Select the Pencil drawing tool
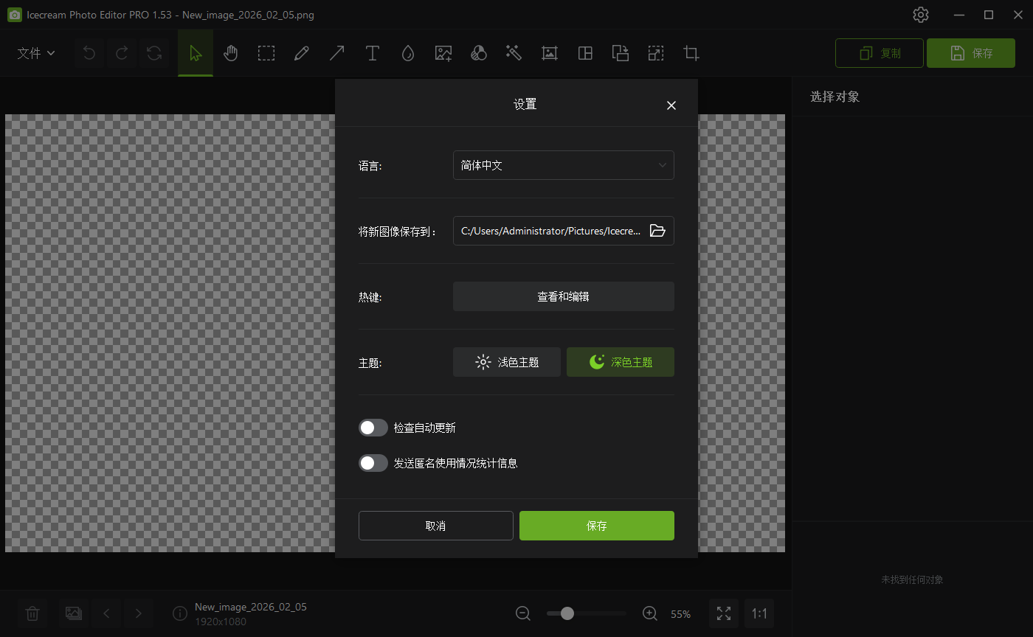This screenshot has height=637, width=1033. point(302,52)
